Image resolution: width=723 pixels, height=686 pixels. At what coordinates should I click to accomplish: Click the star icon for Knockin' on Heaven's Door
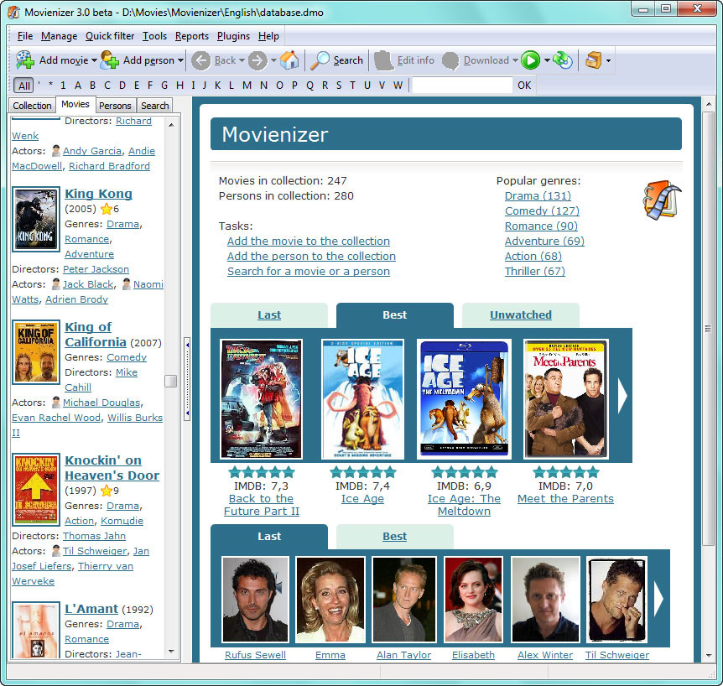107,491
